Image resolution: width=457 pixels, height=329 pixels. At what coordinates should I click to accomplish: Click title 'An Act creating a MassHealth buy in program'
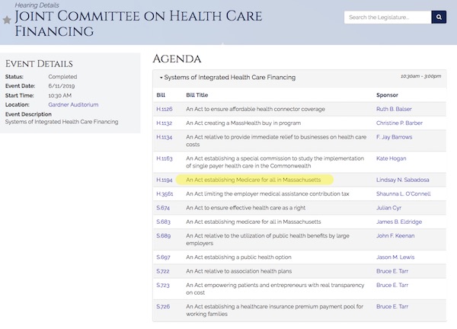(x=244, y=123)
